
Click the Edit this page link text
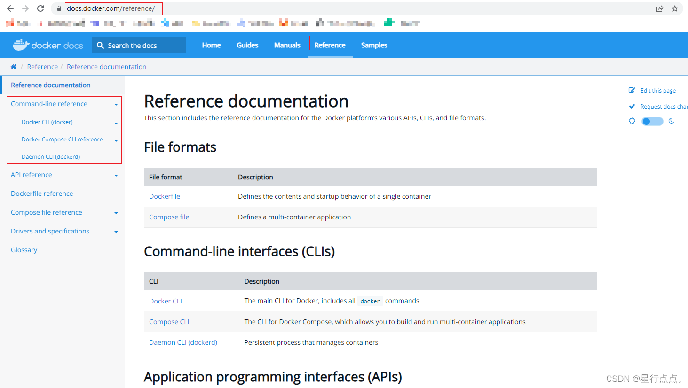(658, 91)
